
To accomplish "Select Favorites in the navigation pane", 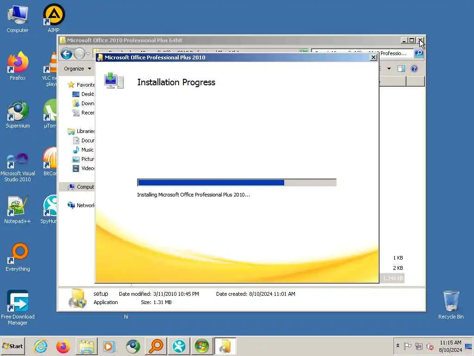I will tap(81, 85).
